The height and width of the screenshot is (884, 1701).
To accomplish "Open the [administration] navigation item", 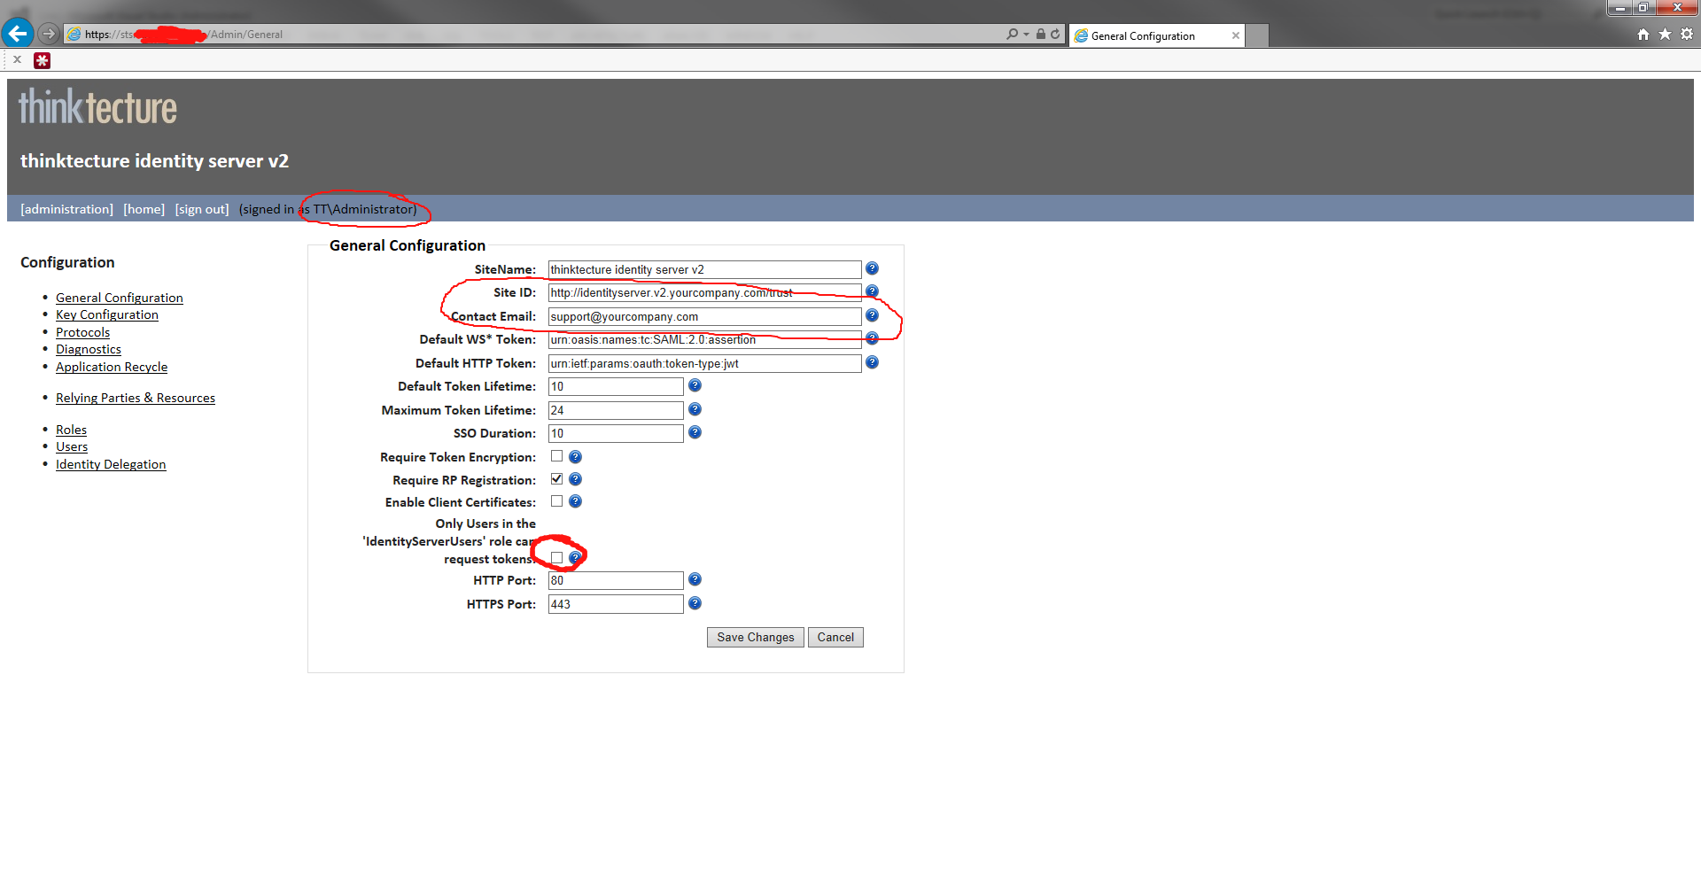I will (66, 209).
